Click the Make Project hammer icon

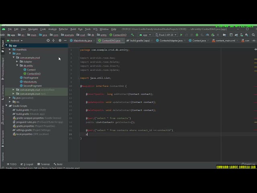click(132, 35)
